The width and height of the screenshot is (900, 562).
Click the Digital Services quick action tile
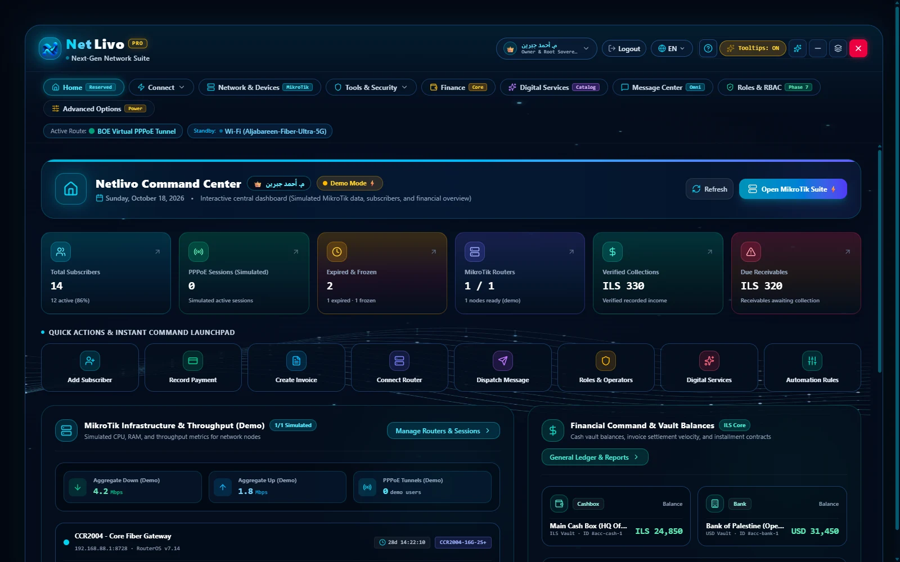coord(709,368)
